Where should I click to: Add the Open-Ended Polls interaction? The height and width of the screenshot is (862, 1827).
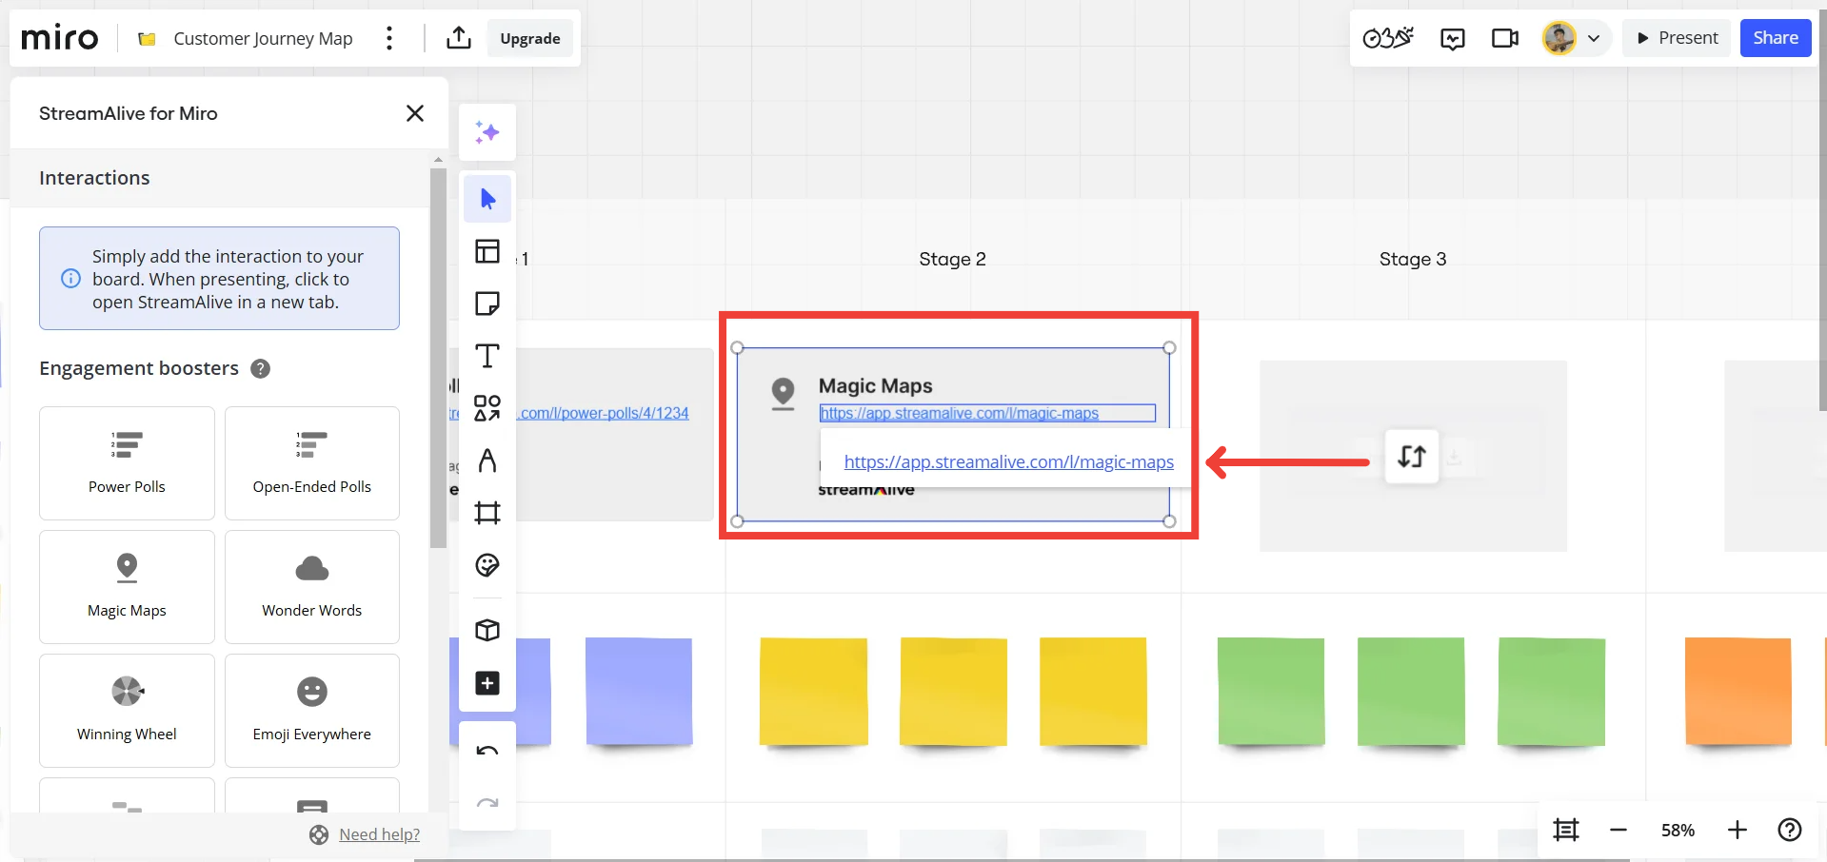point(312,463)
